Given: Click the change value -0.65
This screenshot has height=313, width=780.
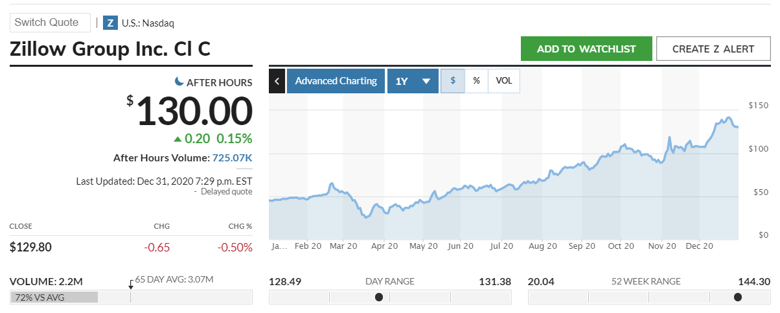Looking at the screenshot, I should [156, 246].
